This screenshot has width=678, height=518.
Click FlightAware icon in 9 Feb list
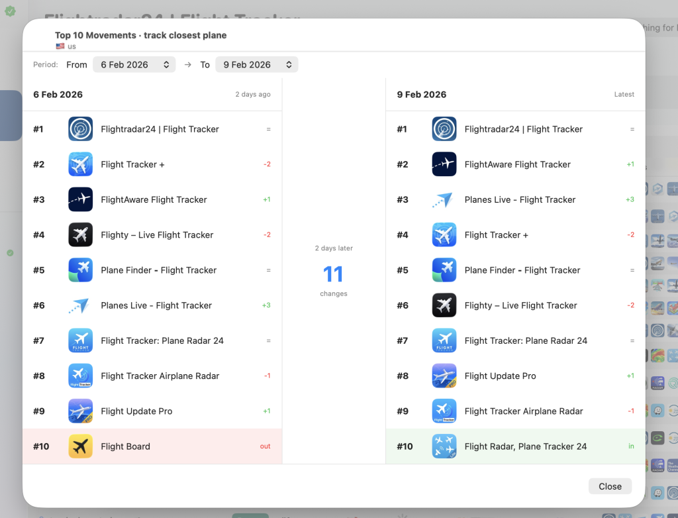click(x=444, y=164)
